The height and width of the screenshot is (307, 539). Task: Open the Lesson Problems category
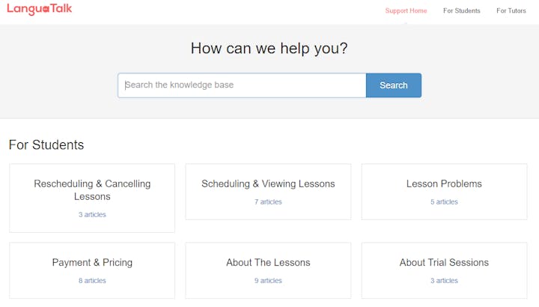[x=444, y=183]
